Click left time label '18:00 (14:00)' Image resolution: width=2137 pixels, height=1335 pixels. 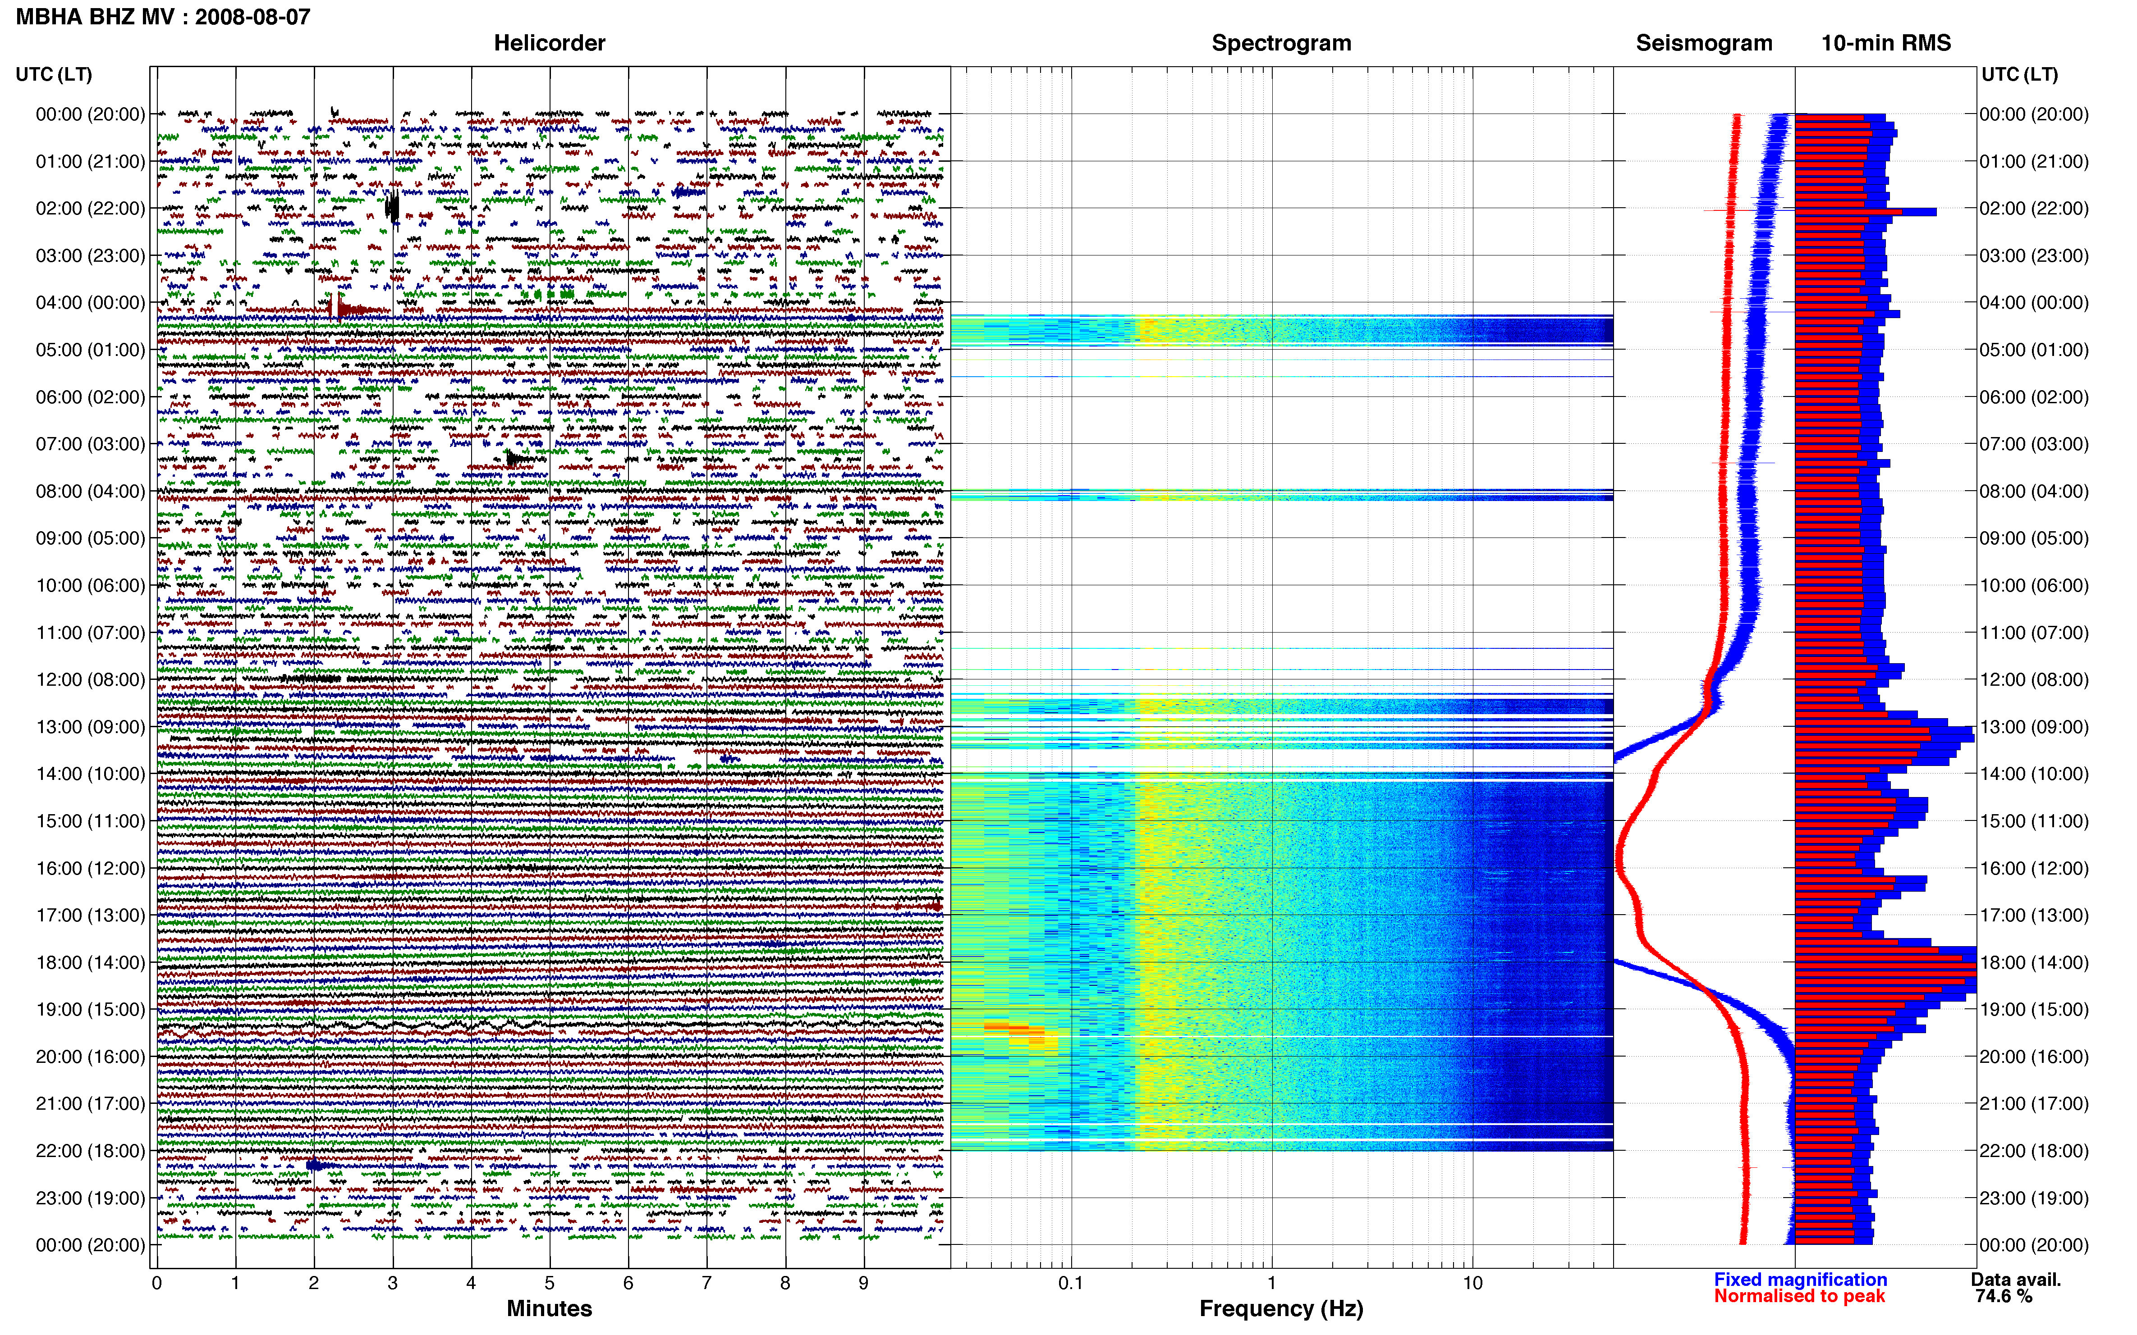pyautogui.click(x=90, y=962)
